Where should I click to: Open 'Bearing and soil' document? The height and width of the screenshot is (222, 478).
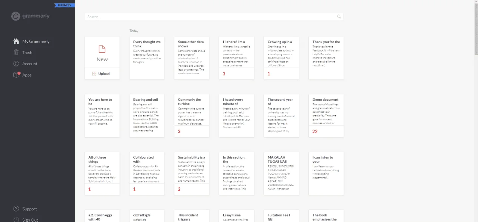click(147, 116)
